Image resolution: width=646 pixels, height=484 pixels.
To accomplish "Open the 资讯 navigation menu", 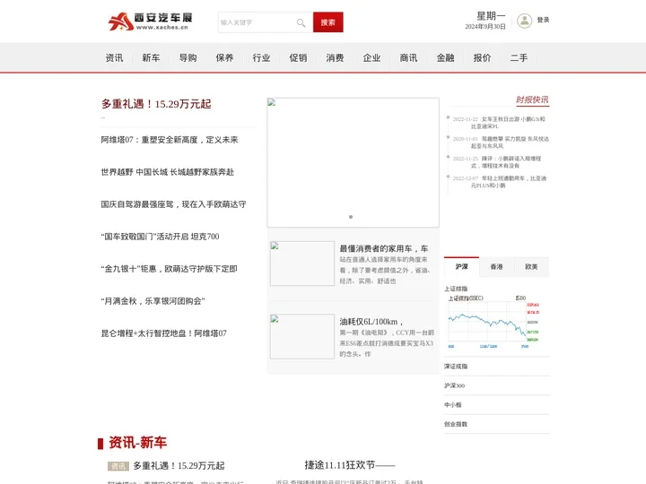I will click(x=114, y=58).
